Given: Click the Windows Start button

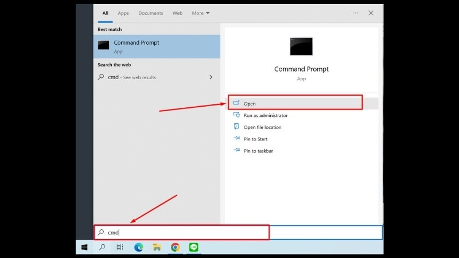Looking at the screenshot, I should pyautogui.click(x=84, y=248).
